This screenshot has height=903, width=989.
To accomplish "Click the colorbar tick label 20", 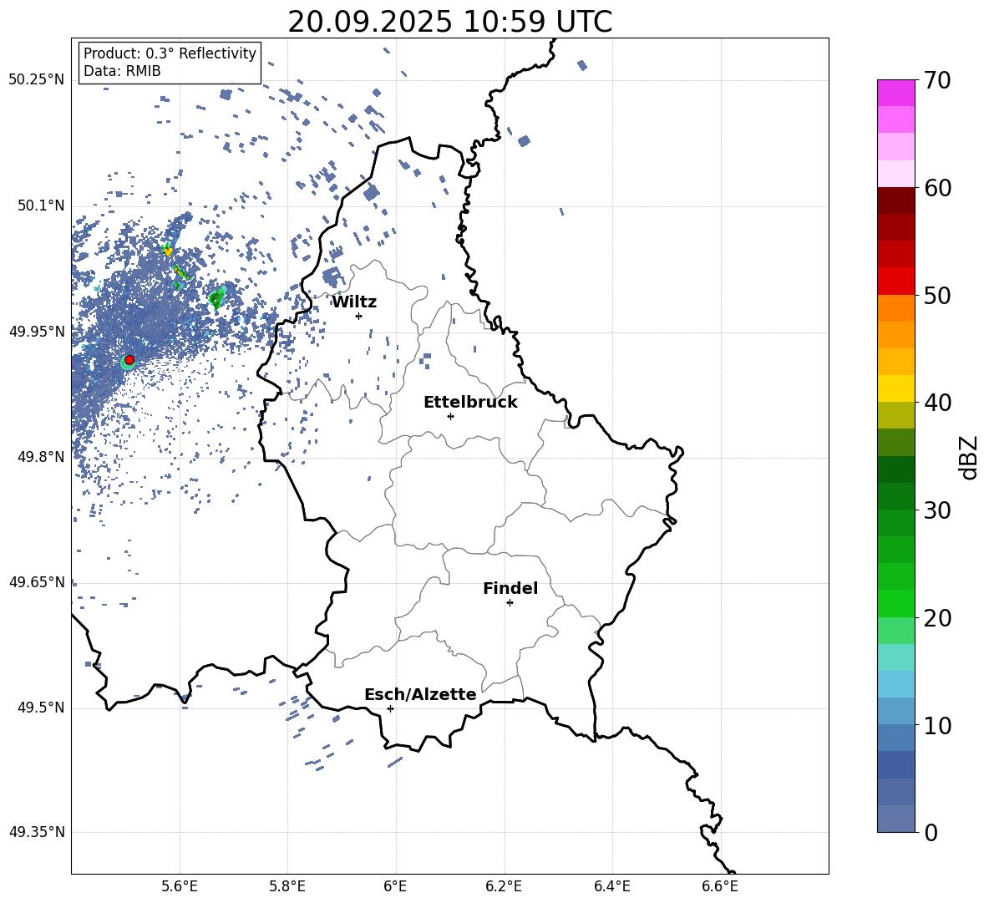I will 937,618.
